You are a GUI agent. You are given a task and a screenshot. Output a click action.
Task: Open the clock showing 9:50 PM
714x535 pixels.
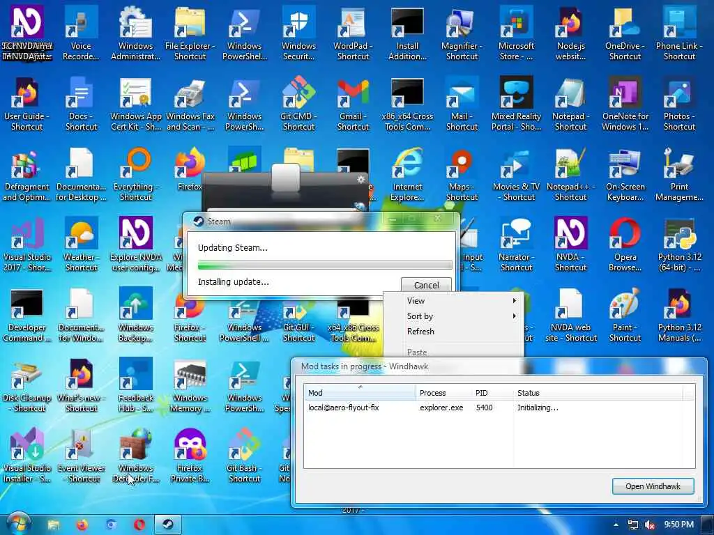678,525
